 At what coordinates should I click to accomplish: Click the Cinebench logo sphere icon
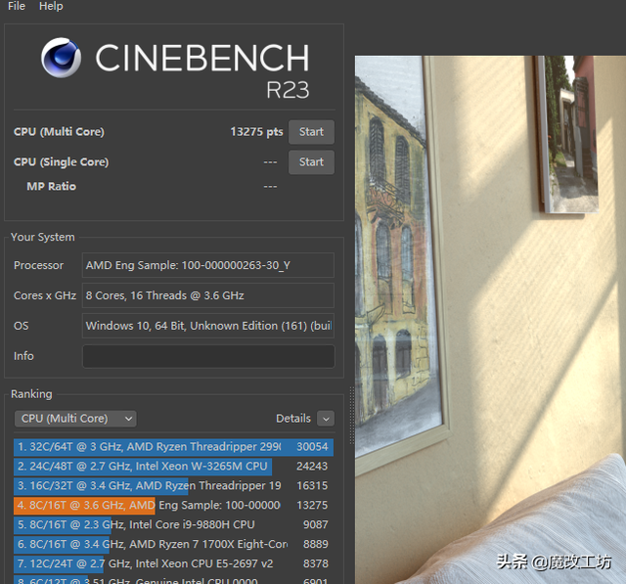point(61,58)
